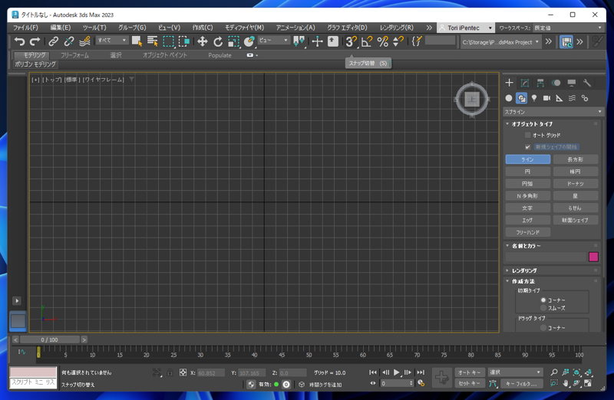Click the らせん shape button
Viewport: 614px width, 400px height.
coord(575,208)
